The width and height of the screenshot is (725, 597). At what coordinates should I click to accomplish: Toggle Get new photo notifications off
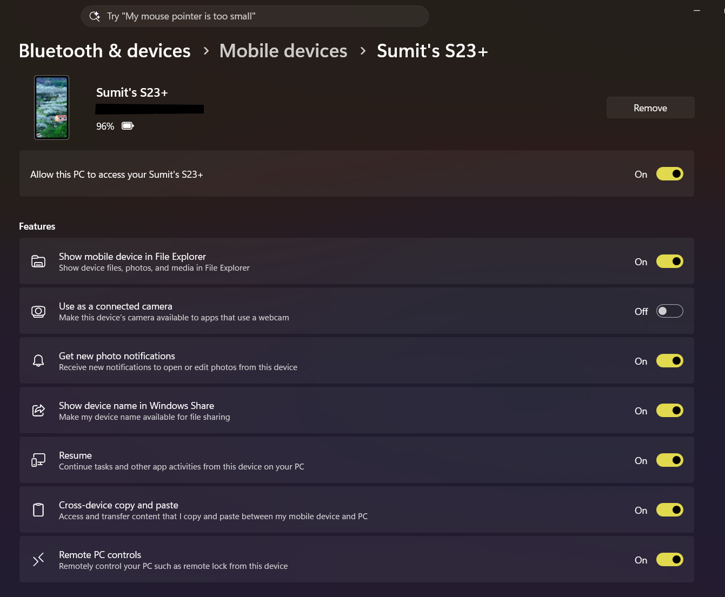(x=669, y=361)
